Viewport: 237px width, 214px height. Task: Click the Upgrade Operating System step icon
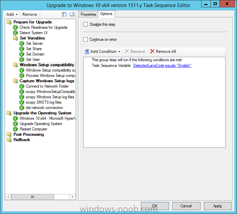pos(15,124)
